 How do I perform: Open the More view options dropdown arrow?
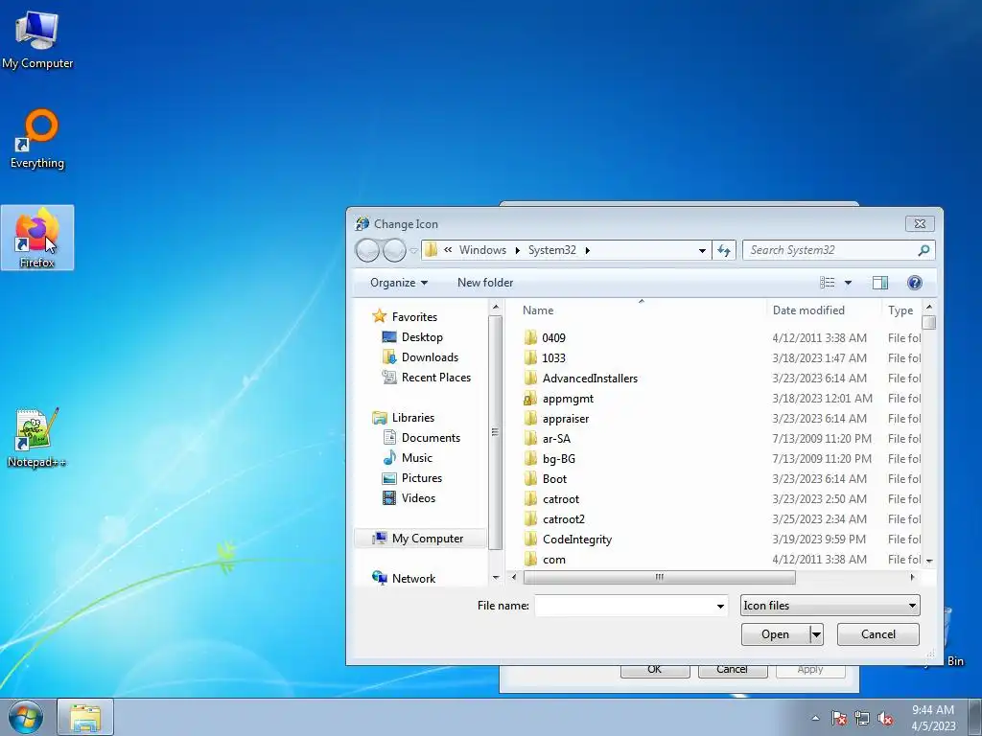click(848, 283)
